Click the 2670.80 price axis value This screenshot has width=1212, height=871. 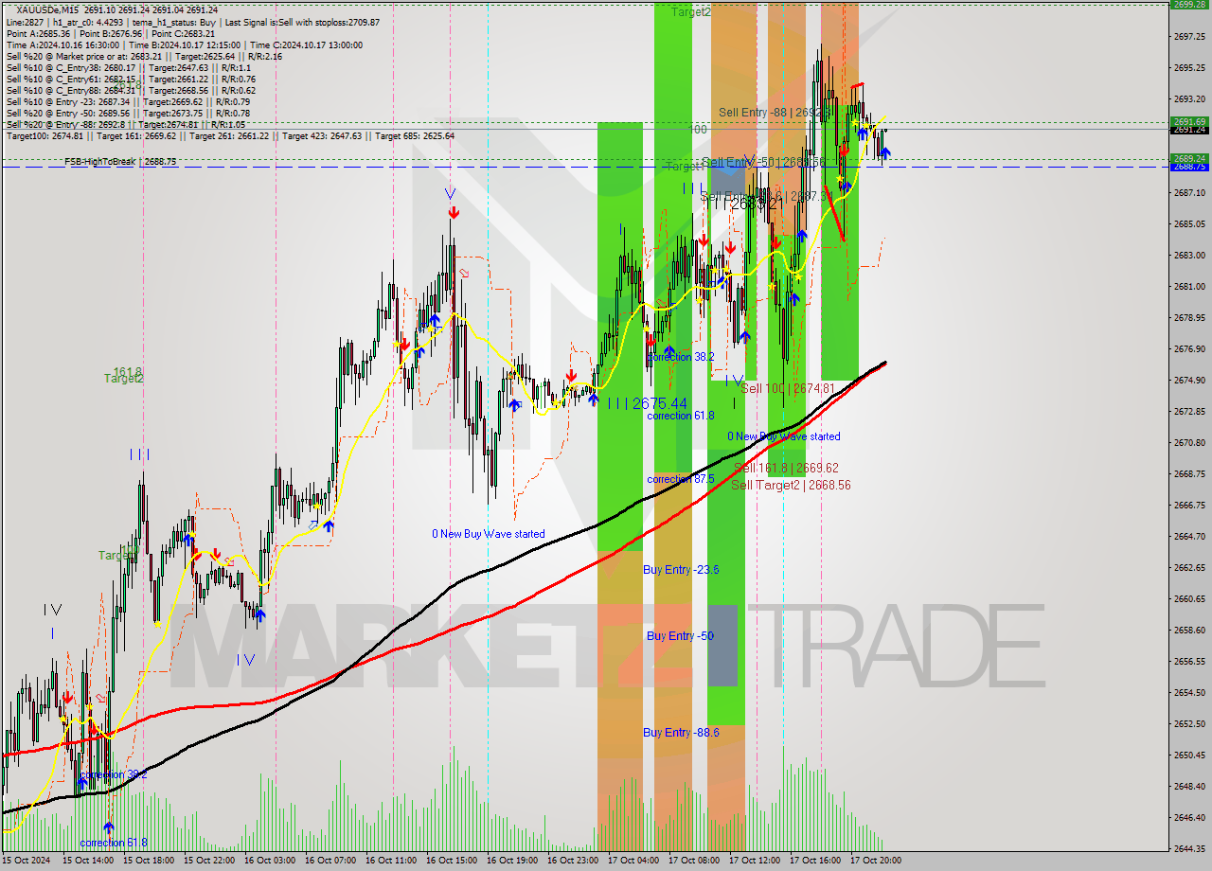pos(1189,442)
